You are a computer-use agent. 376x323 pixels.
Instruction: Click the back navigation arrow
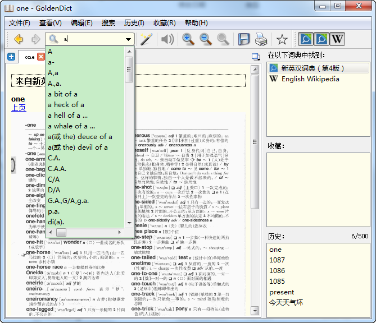[19, 39]
